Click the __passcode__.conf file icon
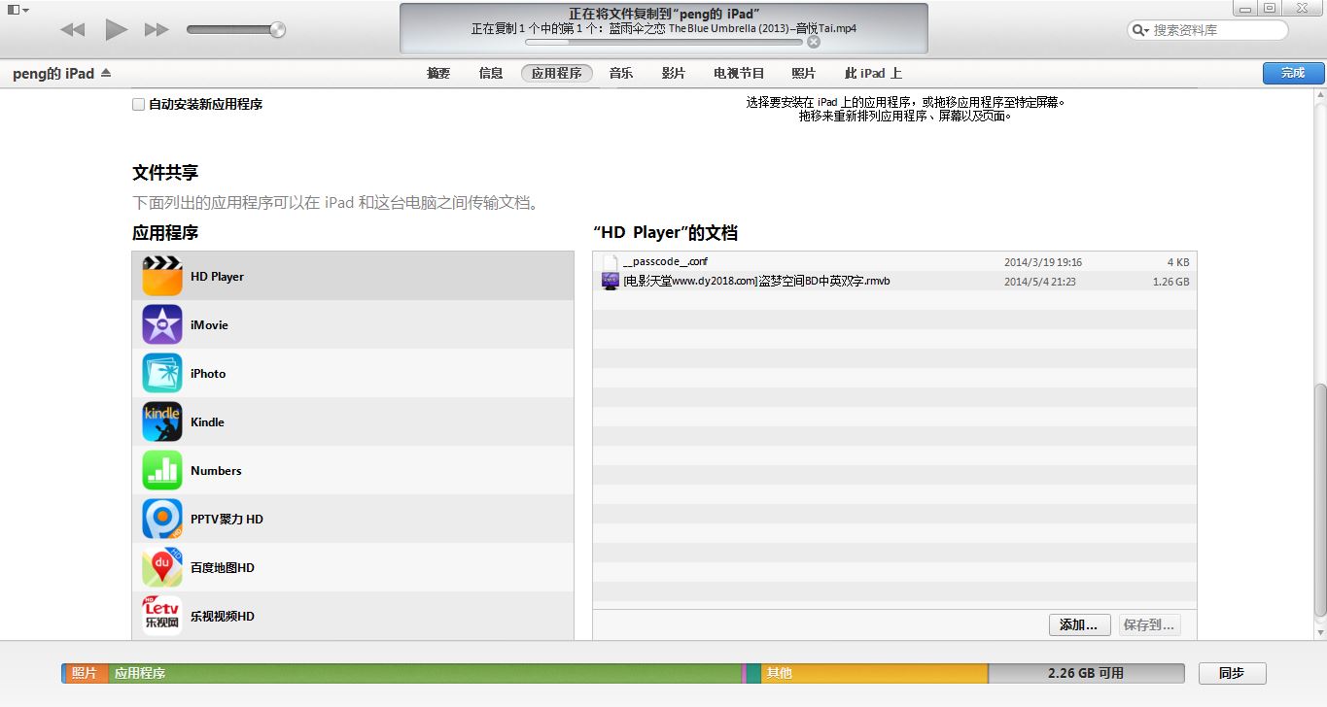Viewport: 1327px width, 707px height. tap(611, 262)
